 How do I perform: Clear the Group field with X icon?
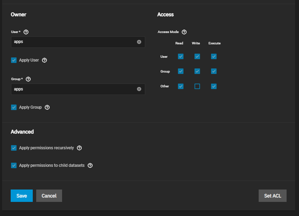pos(139,89)
